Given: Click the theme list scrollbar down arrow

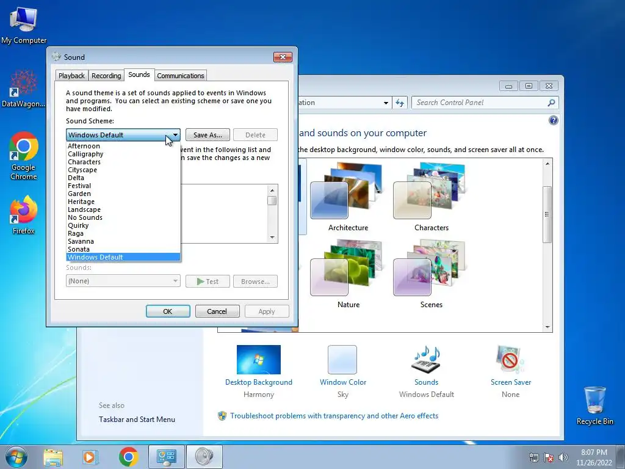Looking at the screenshot, I should [x=547, y=327].
